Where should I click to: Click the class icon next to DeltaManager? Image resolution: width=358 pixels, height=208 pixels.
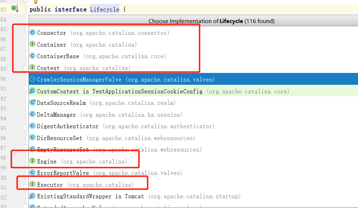[x=32, y=114]
